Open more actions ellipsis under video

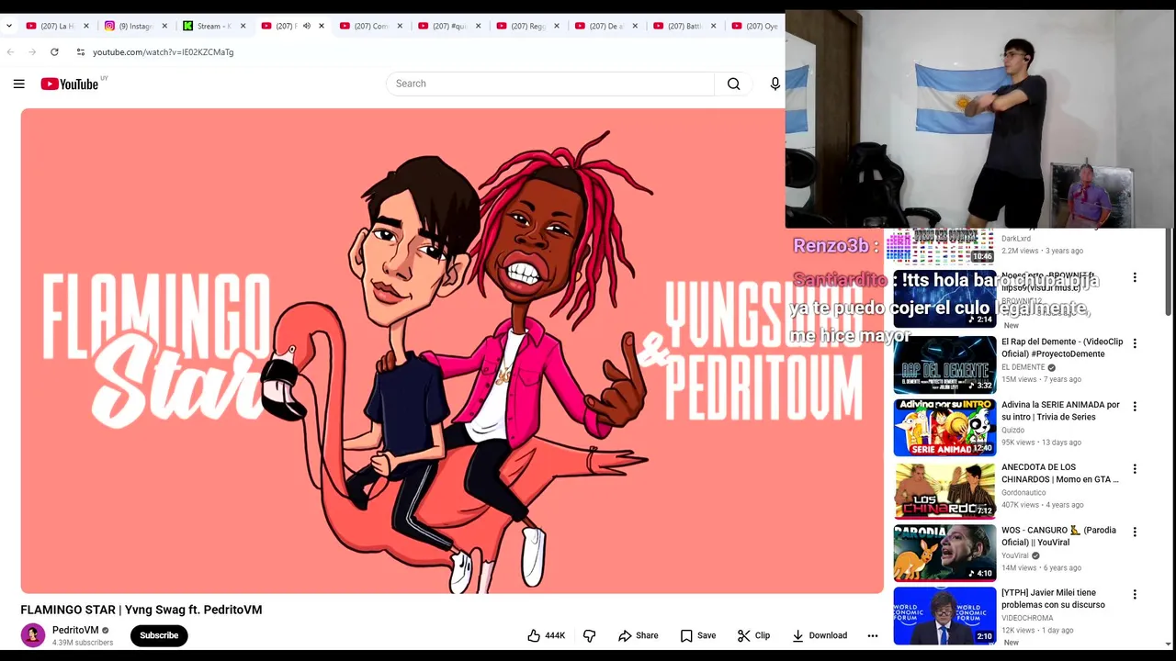872,635
